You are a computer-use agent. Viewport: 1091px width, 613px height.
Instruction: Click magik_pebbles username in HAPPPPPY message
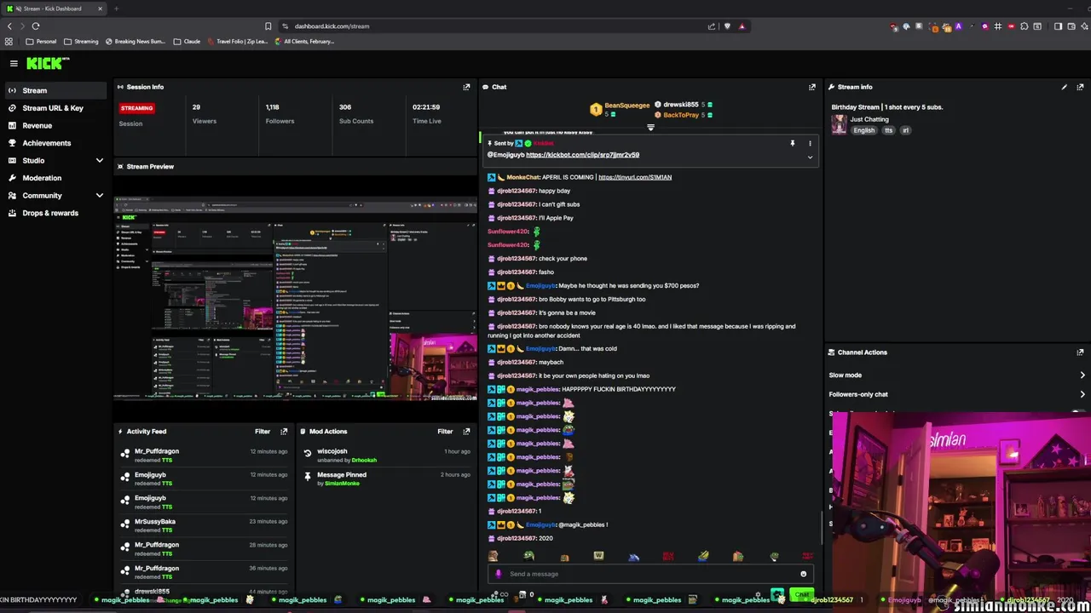click(x=537, y=389)
